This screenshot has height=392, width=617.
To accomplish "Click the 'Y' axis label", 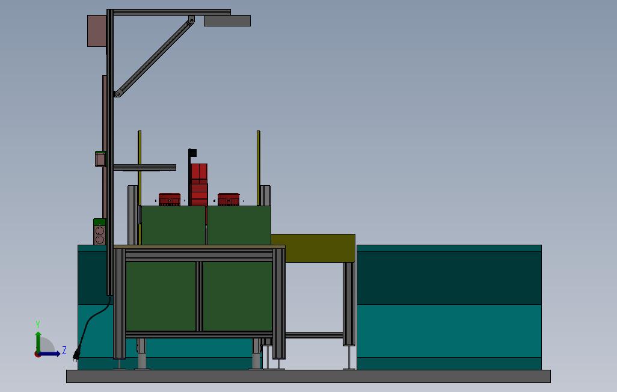I will [38, 324].
